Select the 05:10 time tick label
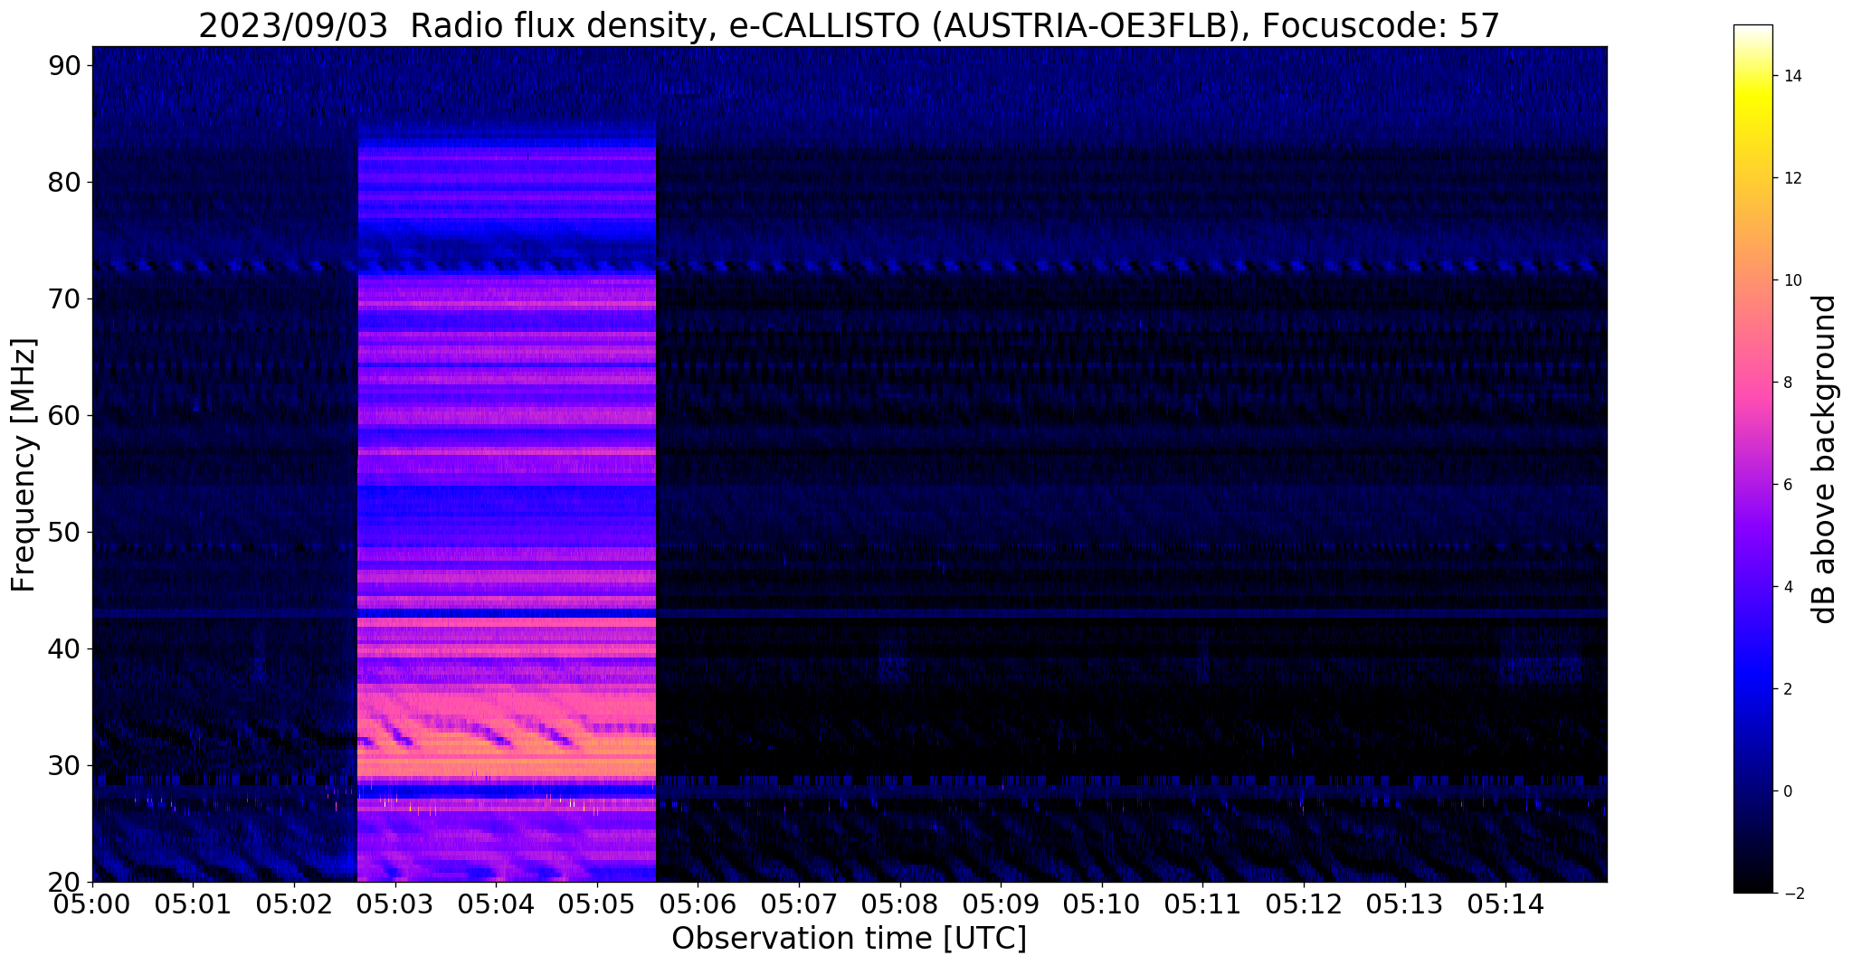This screenshot has width=1852, height=965. click(1101, 904)
